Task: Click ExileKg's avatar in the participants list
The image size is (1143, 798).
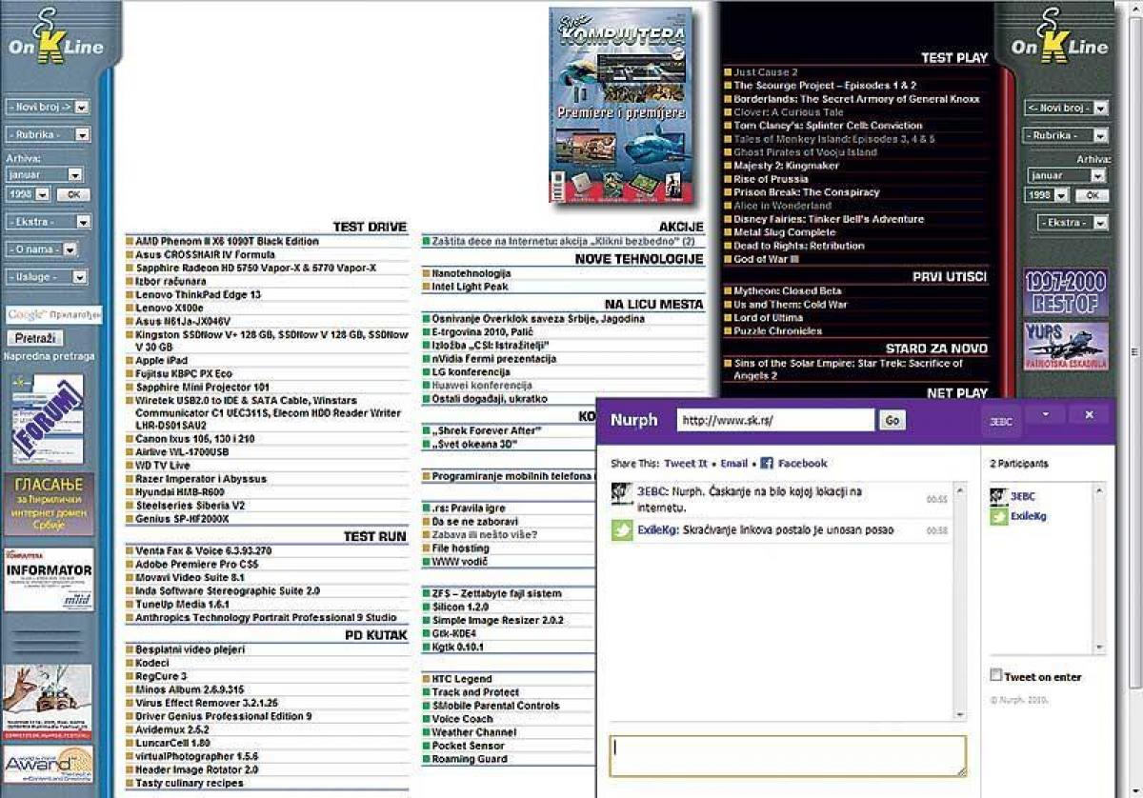Action: [998, 516]
